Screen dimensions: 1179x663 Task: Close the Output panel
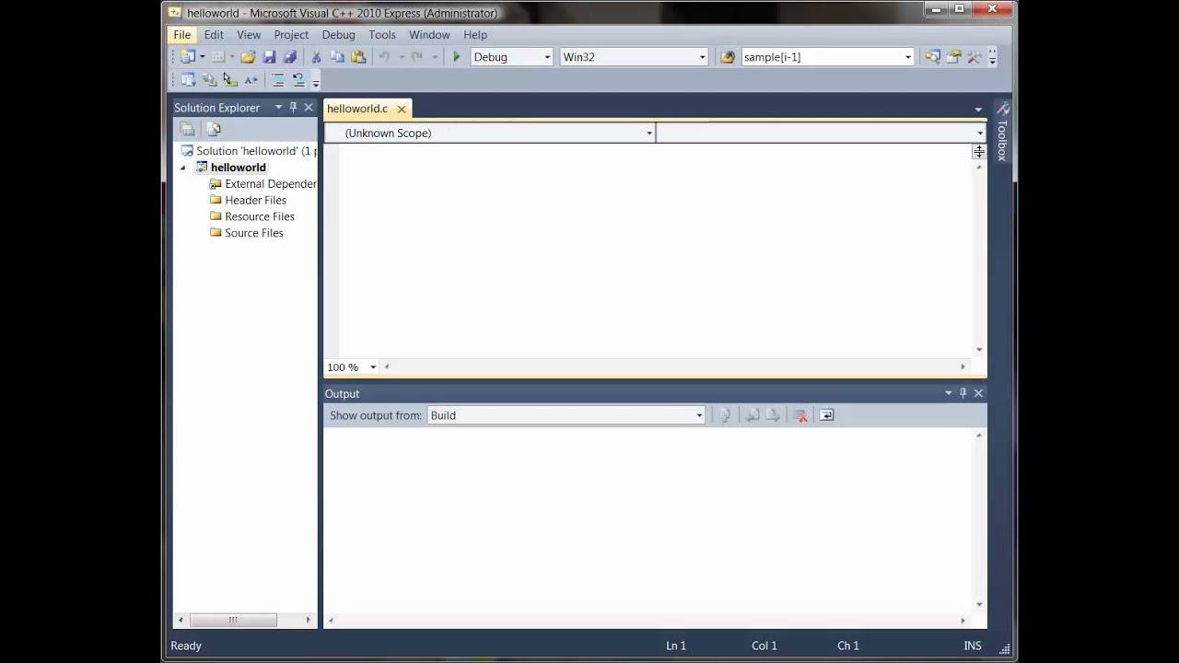(978, 393)
